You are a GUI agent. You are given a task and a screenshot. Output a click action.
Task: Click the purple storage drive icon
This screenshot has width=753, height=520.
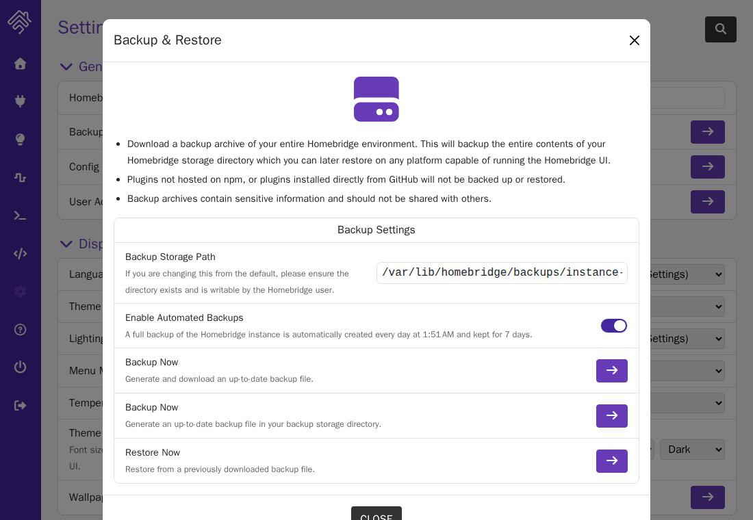(376, 99)
